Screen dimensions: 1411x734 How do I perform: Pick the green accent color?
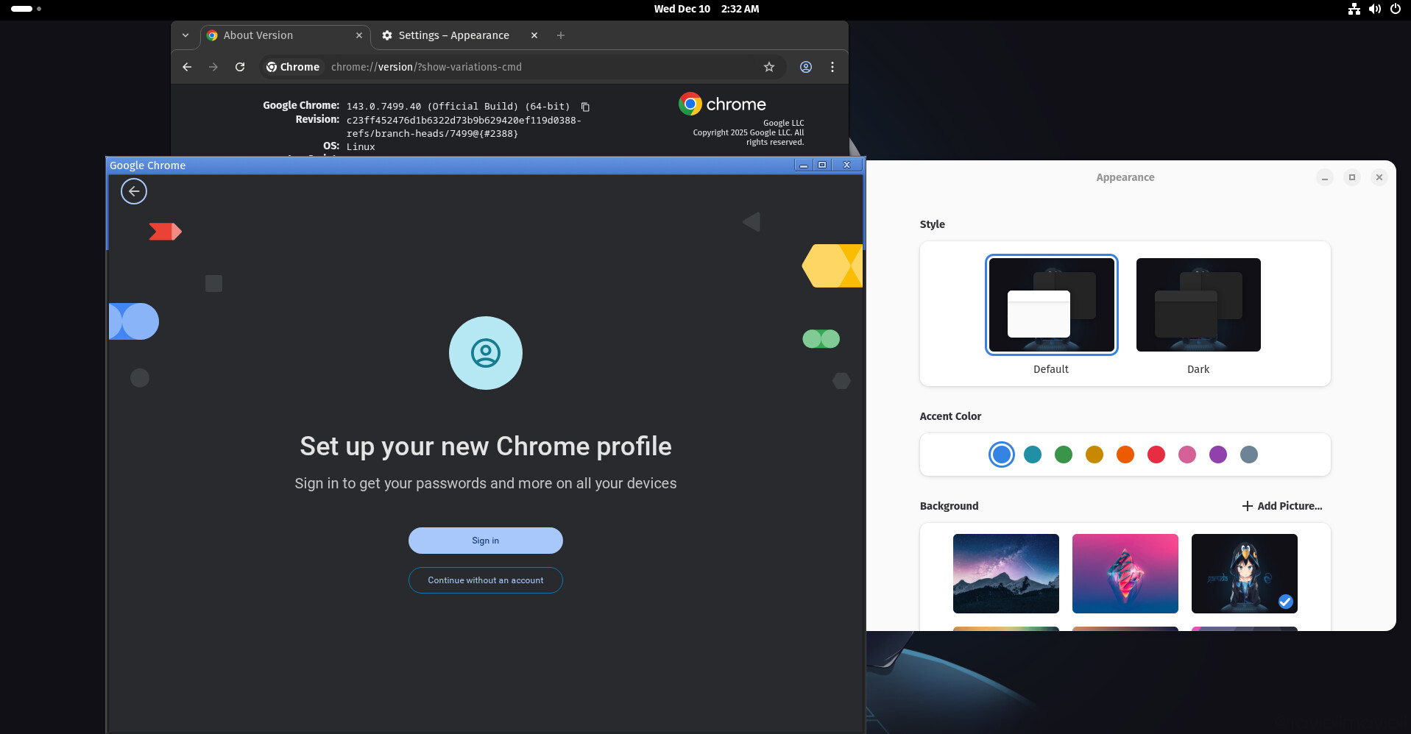(x=1063, y=455)
